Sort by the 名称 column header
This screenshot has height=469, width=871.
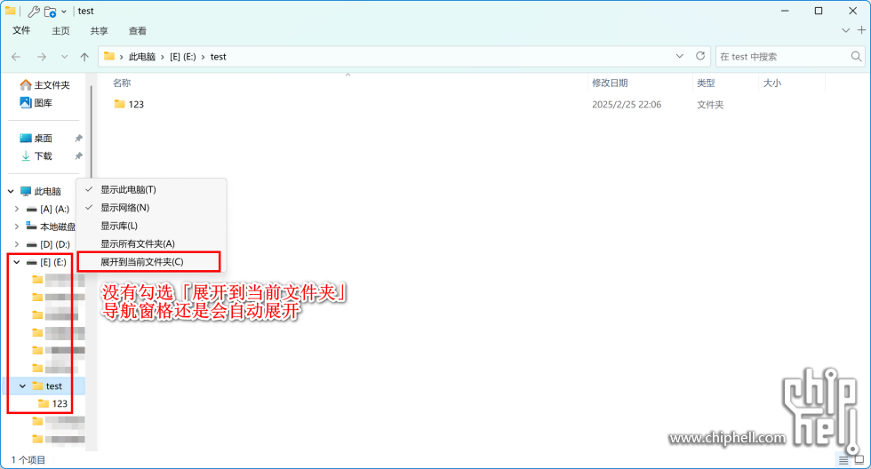click(x=122, y=83)
